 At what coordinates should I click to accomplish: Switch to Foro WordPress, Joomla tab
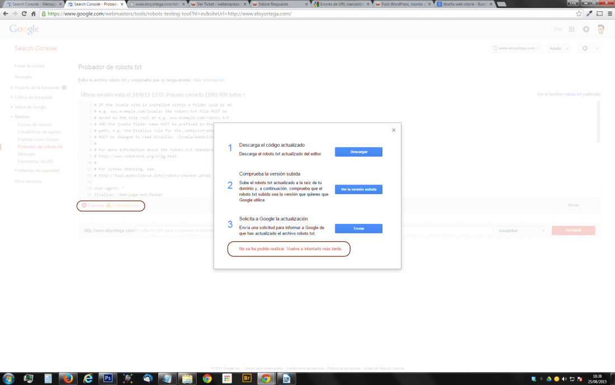pyautogui.click(x=403, y=4)
